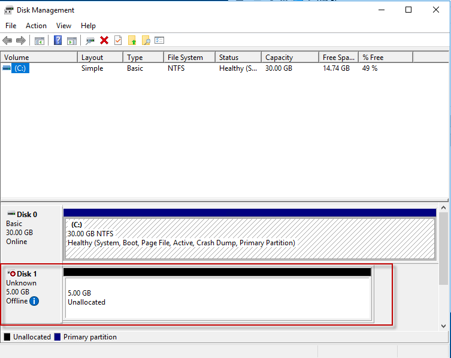
Task: Open the Action menu
Action: (x=36, y=26)
